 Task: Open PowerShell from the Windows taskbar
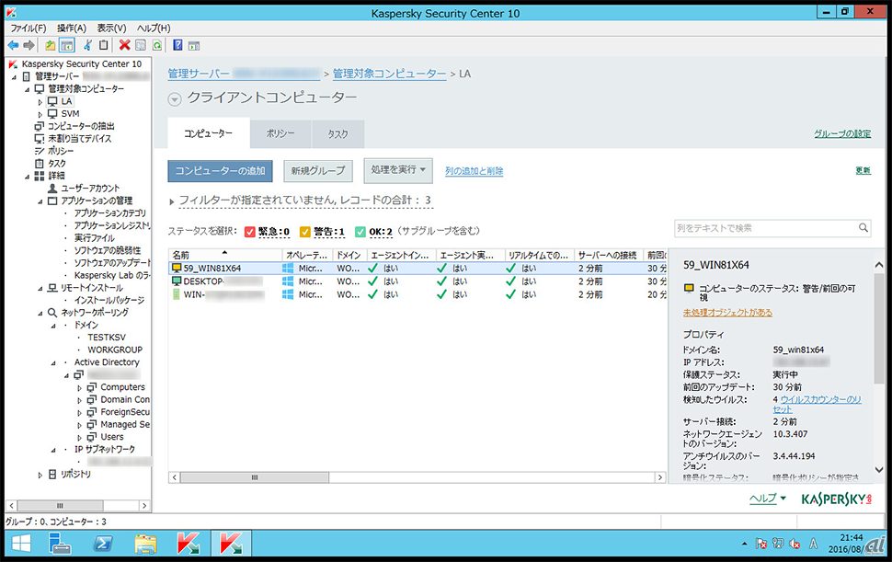pyautogui.click(x=103, y=544)
